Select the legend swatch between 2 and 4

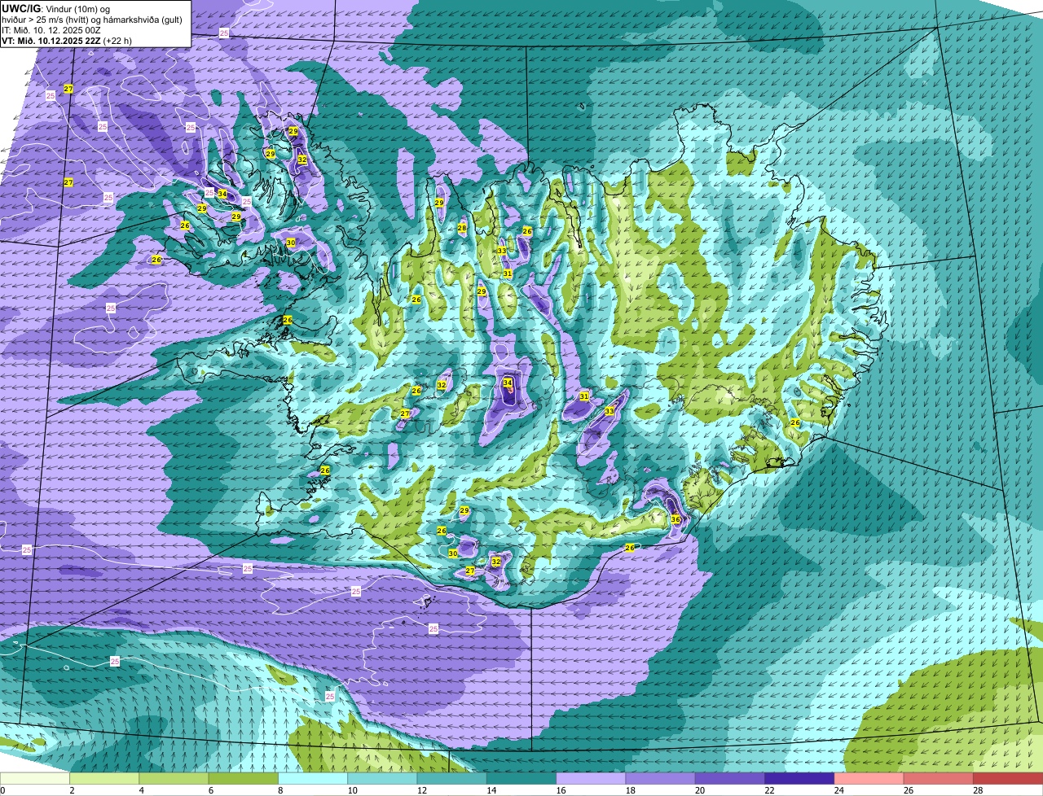[x=104, y=779]
